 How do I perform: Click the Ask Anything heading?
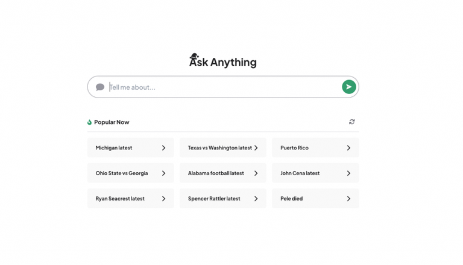point(229,62)
